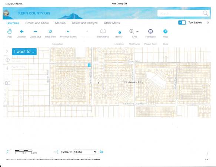Select the Pan hand tool

point(9,32)
